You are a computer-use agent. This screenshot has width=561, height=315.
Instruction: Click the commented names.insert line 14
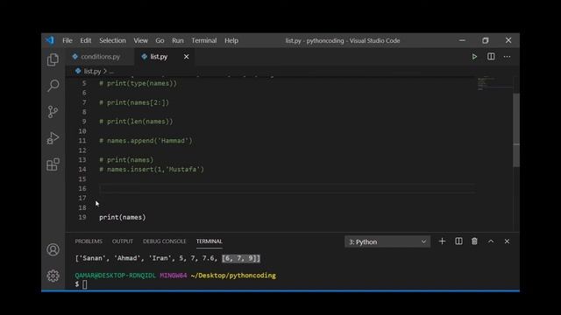(x=152, y=169)
